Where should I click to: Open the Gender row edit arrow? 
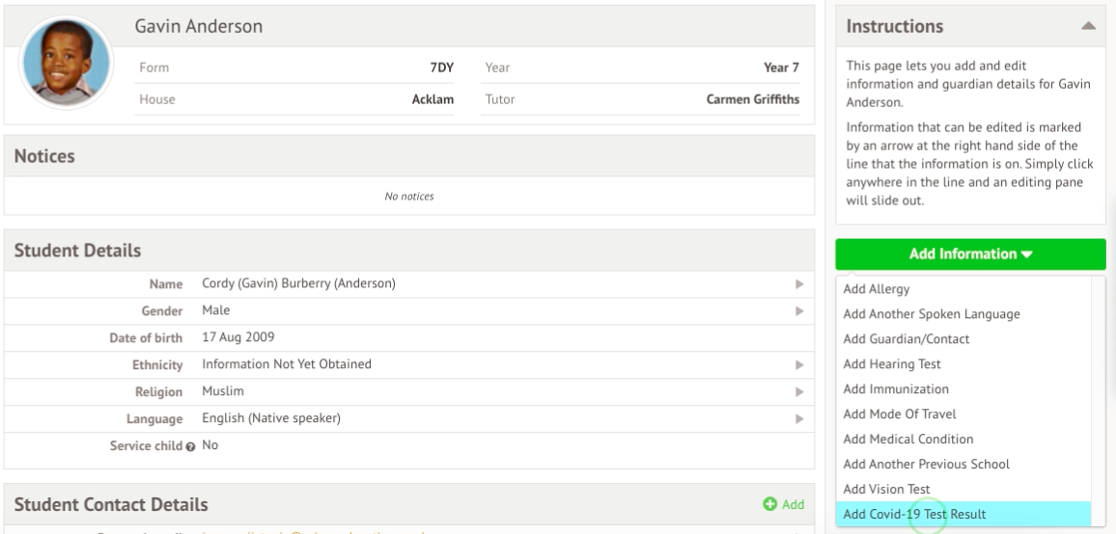[x=798, y=310]
